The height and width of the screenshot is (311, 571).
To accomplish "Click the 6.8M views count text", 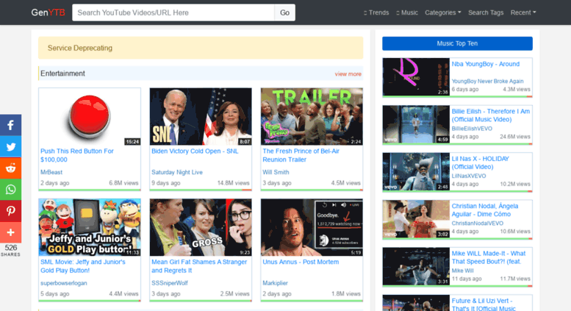I will [x=123, y=183].
